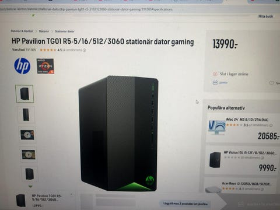Click the browser address bar URL

[x=86, y=9]
